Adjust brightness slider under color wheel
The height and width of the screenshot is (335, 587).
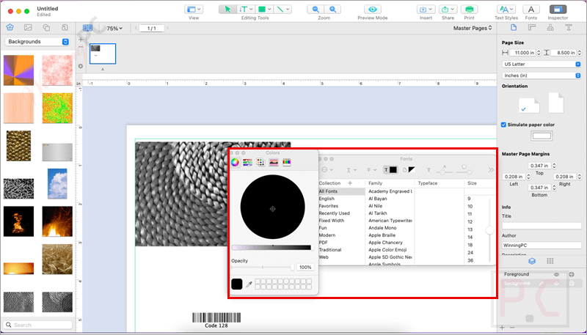(271, 248)
